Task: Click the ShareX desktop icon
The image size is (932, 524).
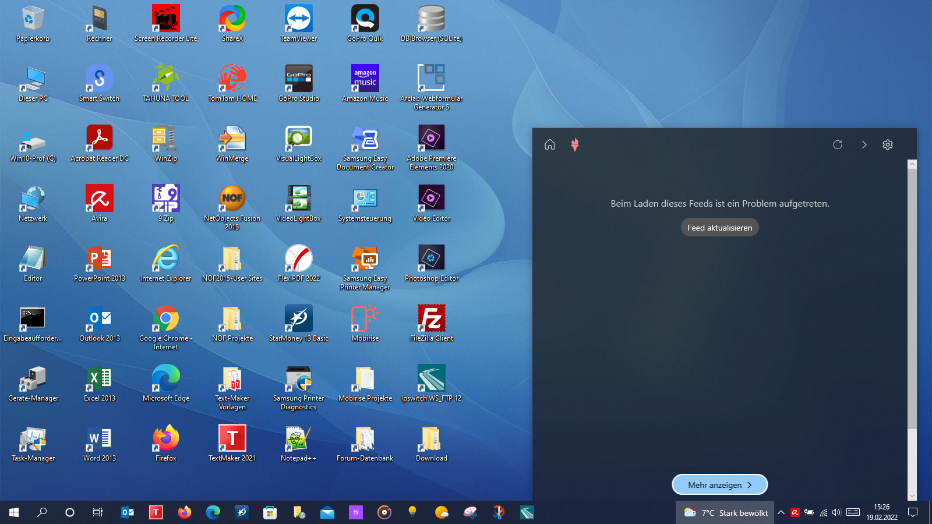Action: pyautogui.click(x=232, y=19)
